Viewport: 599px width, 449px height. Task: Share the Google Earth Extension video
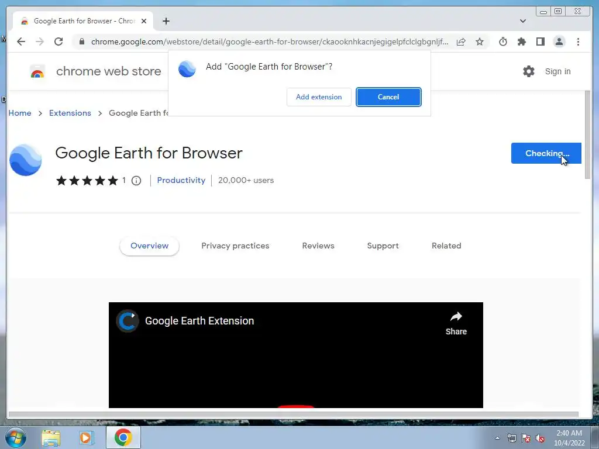pos(456,323)
